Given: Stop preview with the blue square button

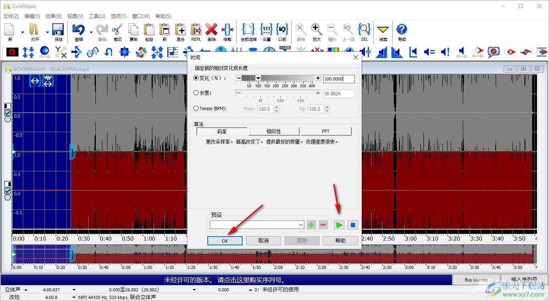Looking at the screenshot, I should (x=352, y=225).
